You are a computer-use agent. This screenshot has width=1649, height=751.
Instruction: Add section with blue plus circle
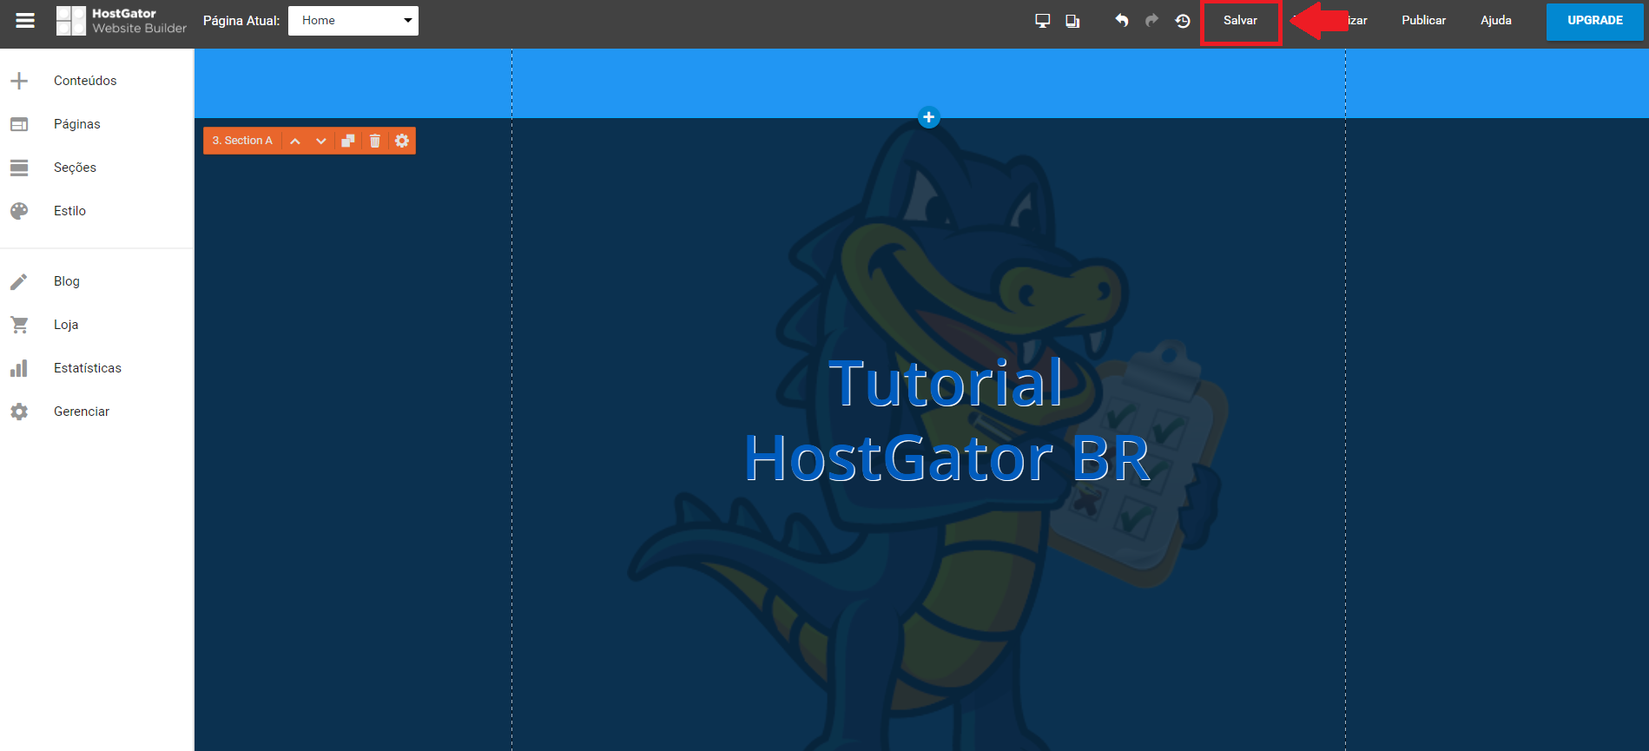point(929,117)
